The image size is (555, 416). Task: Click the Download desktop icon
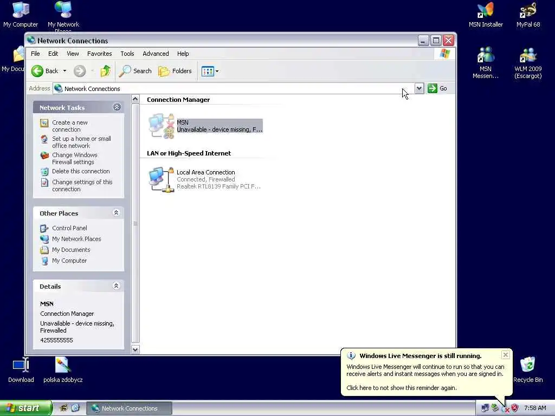tap(21, 369)
